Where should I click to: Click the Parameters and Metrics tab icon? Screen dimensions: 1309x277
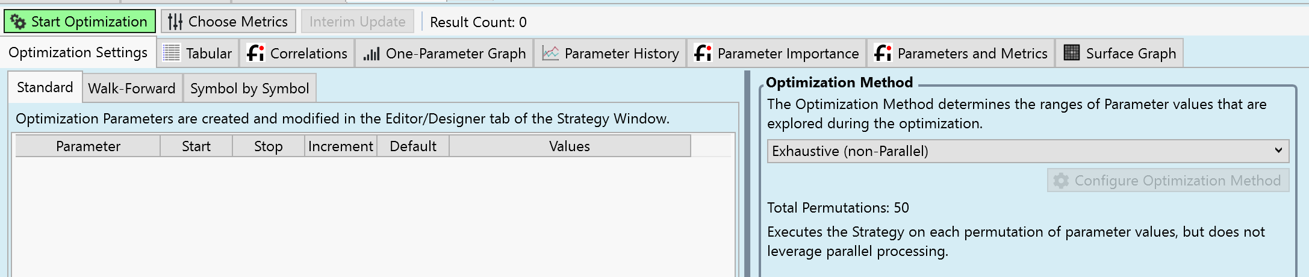[x=883, y=53]
